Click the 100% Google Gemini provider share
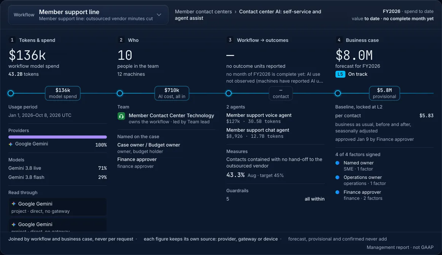Image resolution: width=442 pixels, height=255 pixels. tap(101, 145)
